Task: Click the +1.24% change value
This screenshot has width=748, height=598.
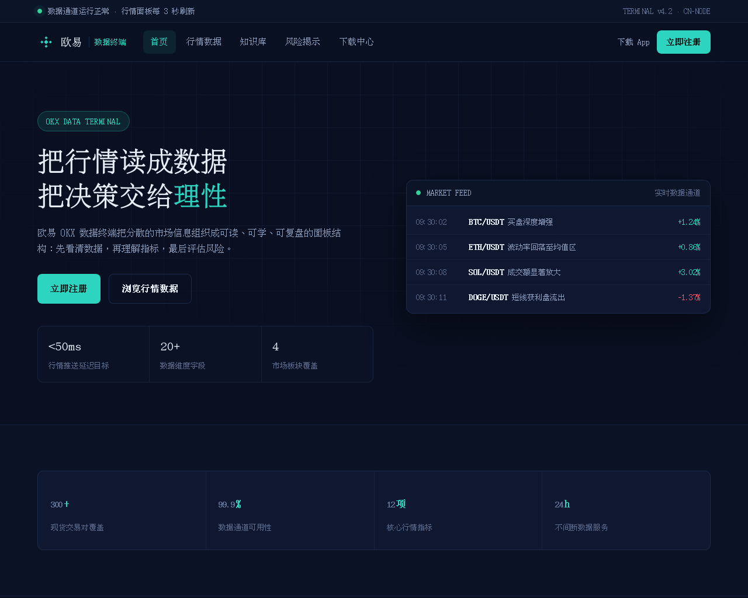Action: [689, 222]
